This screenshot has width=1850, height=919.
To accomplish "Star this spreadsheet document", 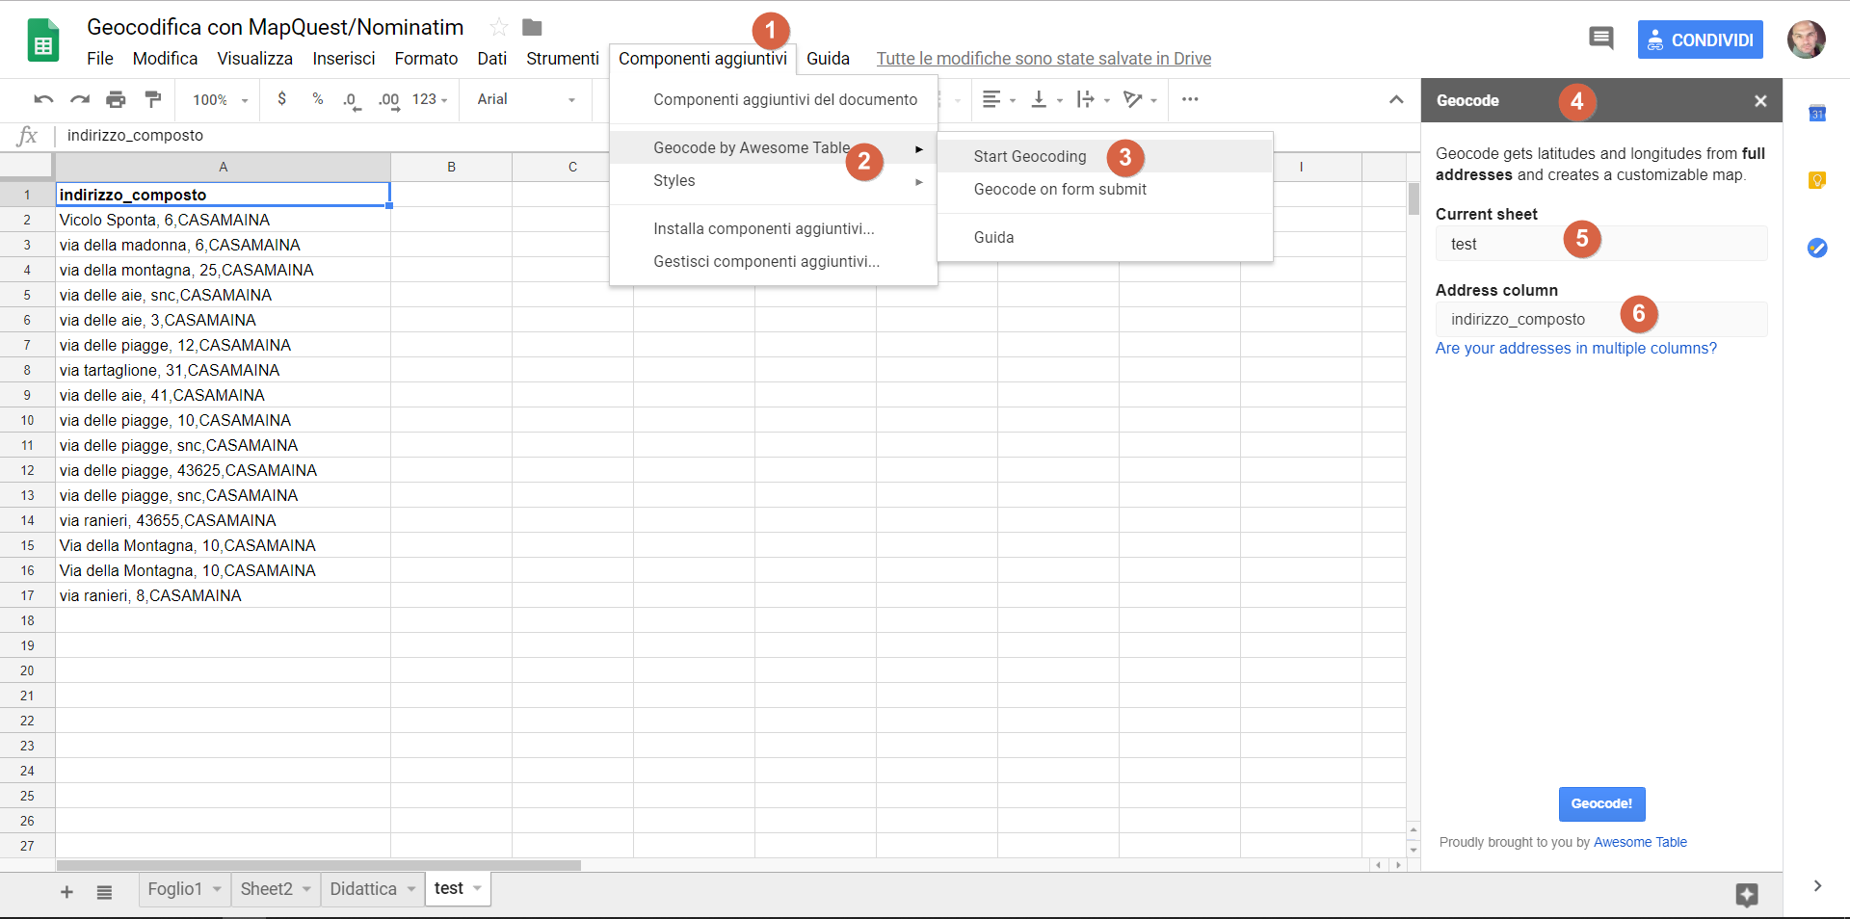I will coord(498,27).
